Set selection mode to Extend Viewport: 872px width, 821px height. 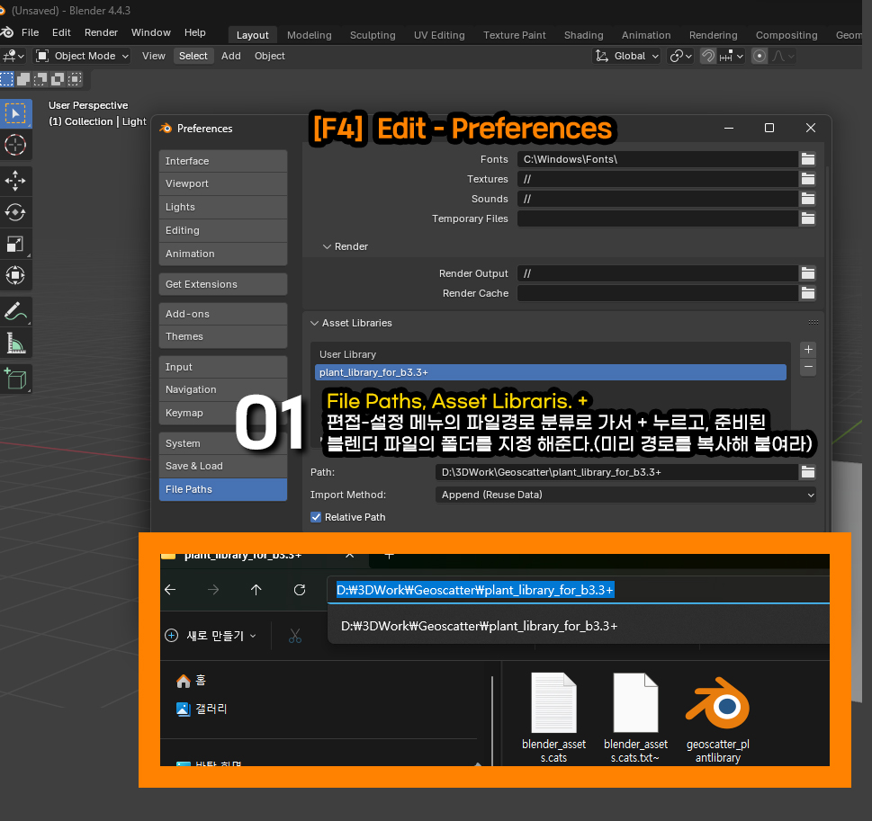[24, 79]
